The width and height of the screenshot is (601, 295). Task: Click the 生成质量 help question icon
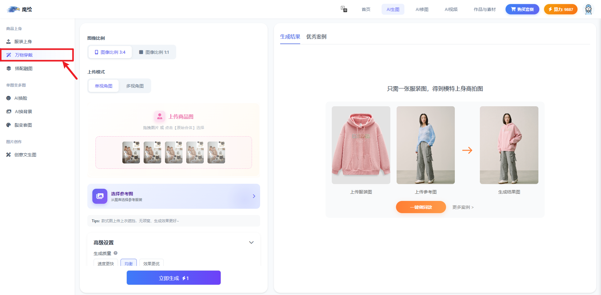point(116,253)
